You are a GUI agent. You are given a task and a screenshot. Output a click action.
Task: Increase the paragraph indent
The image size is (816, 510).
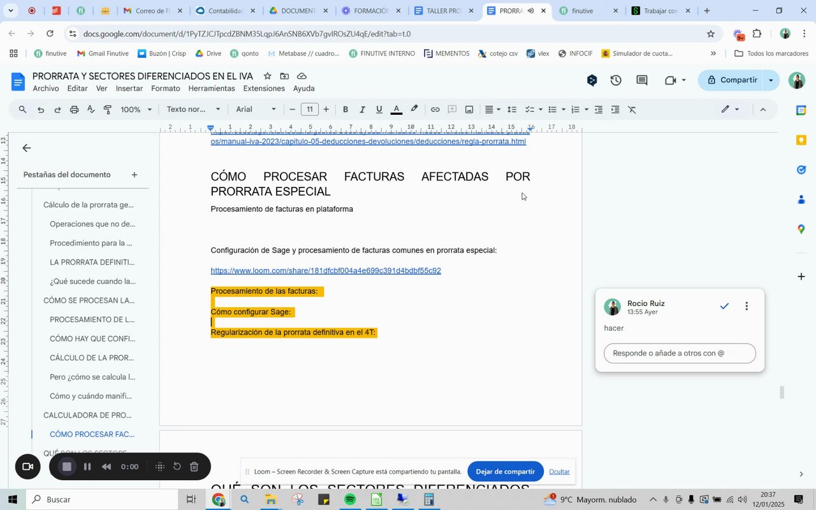click(x=615, y=110)
